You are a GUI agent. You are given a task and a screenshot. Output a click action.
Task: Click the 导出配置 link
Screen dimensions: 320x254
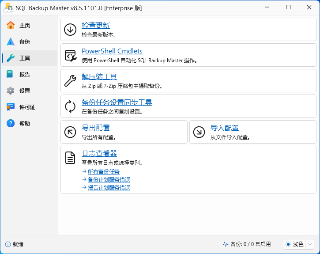pos(96,128)
